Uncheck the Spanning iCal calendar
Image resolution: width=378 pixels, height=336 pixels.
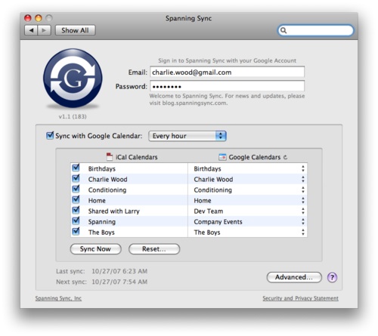coord(76,220)
